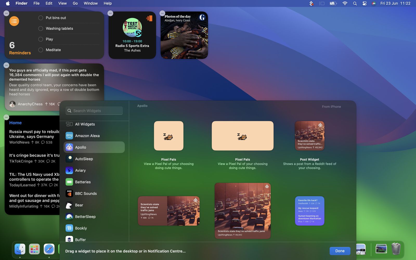The image size is (416, 260).
Task: Click the Done button to finish editing
Action: [340, 251]
